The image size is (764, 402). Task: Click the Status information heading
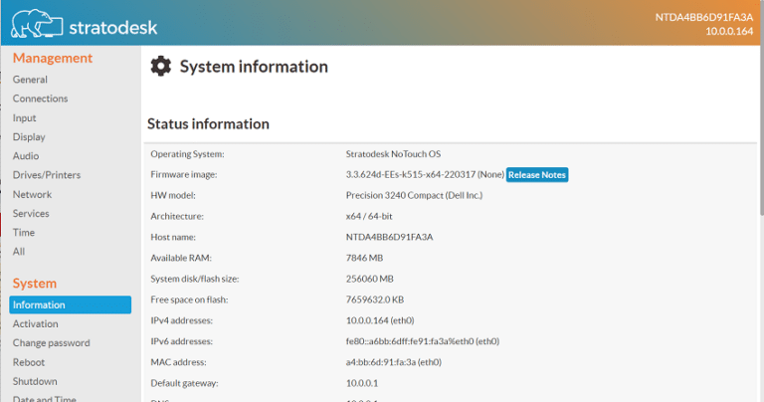[x=208, y=123]
